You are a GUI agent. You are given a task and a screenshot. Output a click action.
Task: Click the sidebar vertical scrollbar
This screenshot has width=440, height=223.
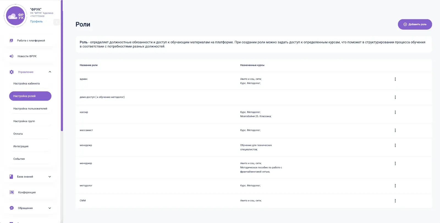62,66
